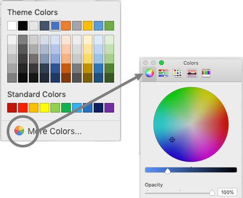243x198 pixels.
Task: Open the pencils color picker tab
Action: [x=206, y=73]
